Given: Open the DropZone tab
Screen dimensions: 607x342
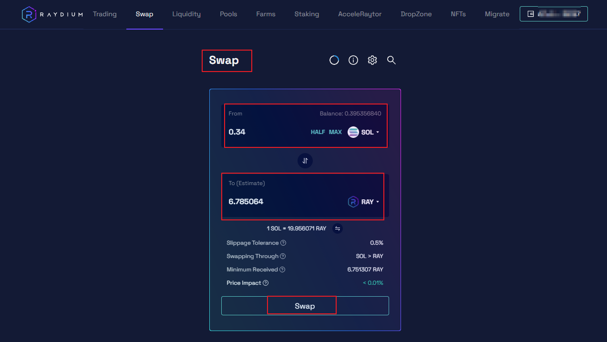Looking at the screenshot, I should click(x=416, y=14).
